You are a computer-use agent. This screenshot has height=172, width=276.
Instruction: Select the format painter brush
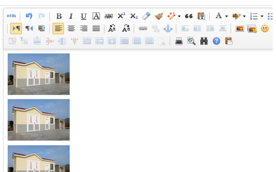[x=159, y=16]
